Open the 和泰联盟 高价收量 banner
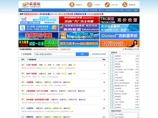Screen dimensions: 158x118 pyautogui.click(x=79, y=36)
